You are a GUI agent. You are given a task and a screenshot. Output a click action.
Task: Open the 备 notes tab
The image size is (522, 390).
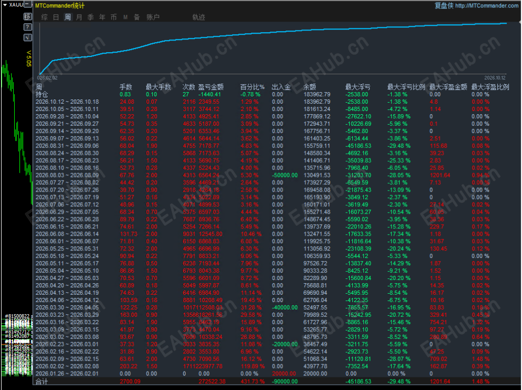(x=136, y=17)
